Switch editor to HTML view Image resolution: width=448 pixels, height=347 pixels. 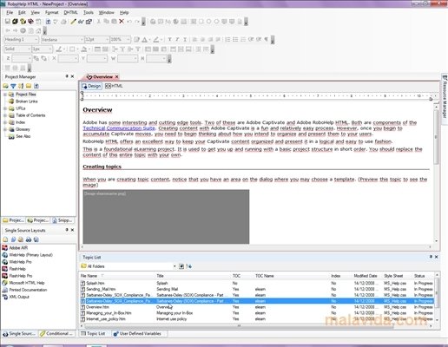point(114,86)
